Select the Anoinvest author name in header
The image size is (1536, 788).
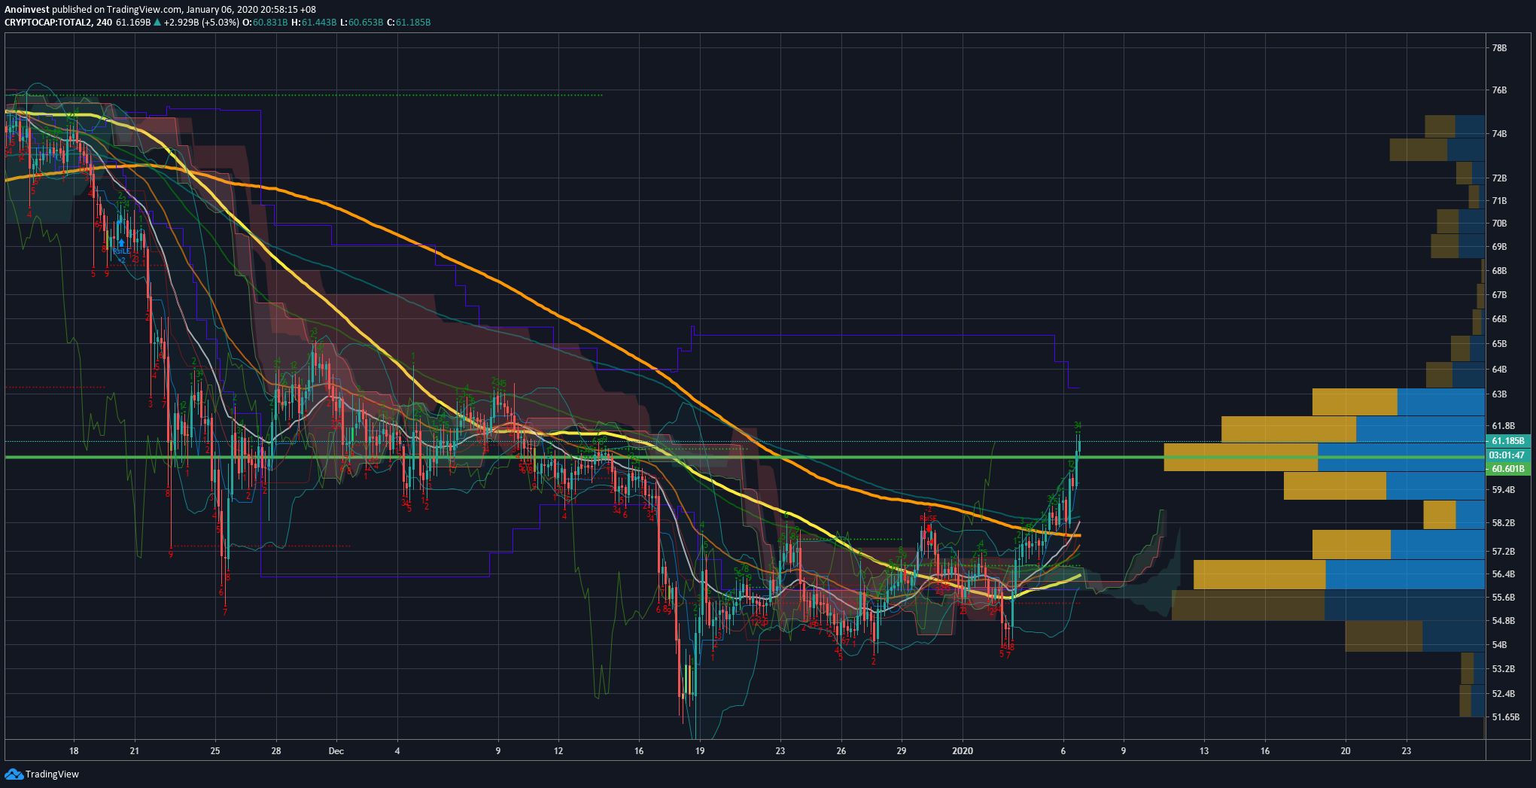27,10
